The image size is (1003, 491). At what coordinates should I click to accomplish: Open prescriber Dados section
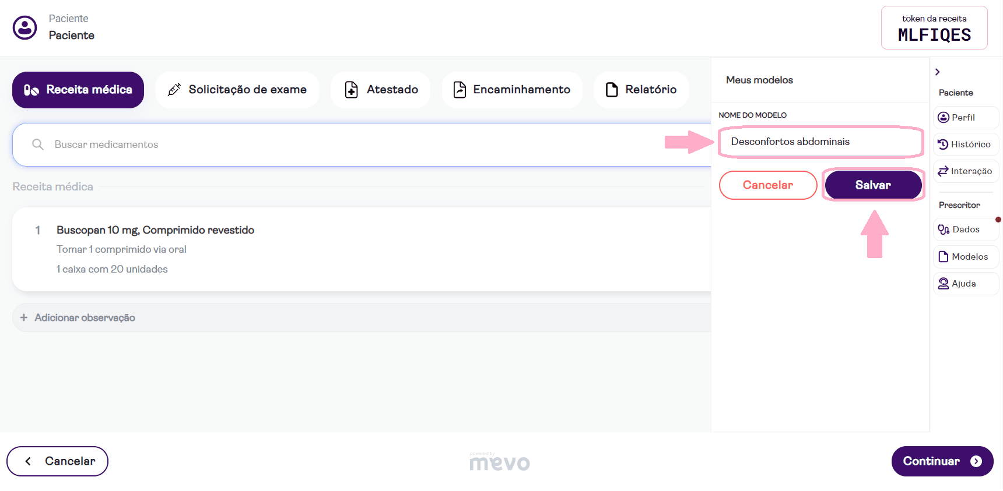point(966,229)
